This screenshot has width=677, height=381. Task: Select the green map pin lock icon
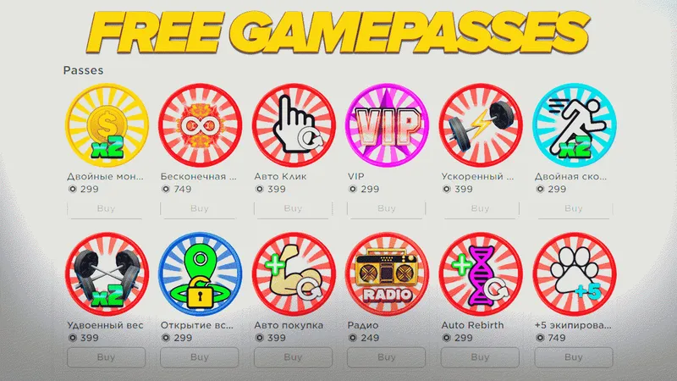pos(201,274)
